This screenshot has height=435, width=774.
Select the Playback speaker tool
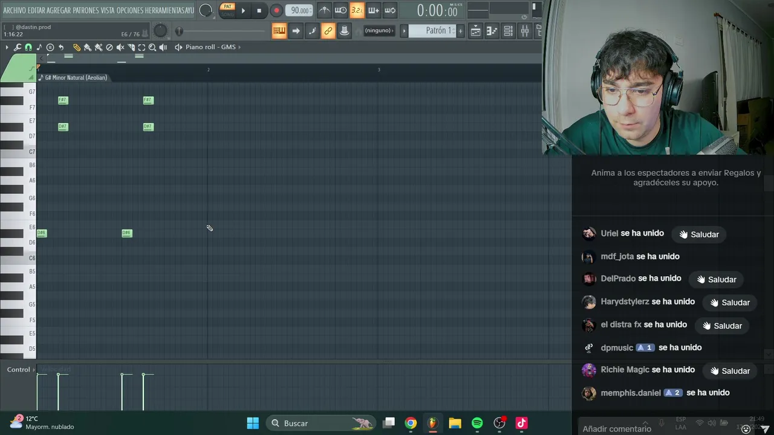click(x=163, y=47)
